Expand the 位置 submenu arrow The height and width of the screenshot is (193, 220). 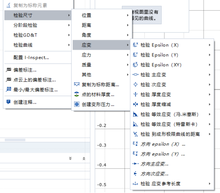coord(128,15)
